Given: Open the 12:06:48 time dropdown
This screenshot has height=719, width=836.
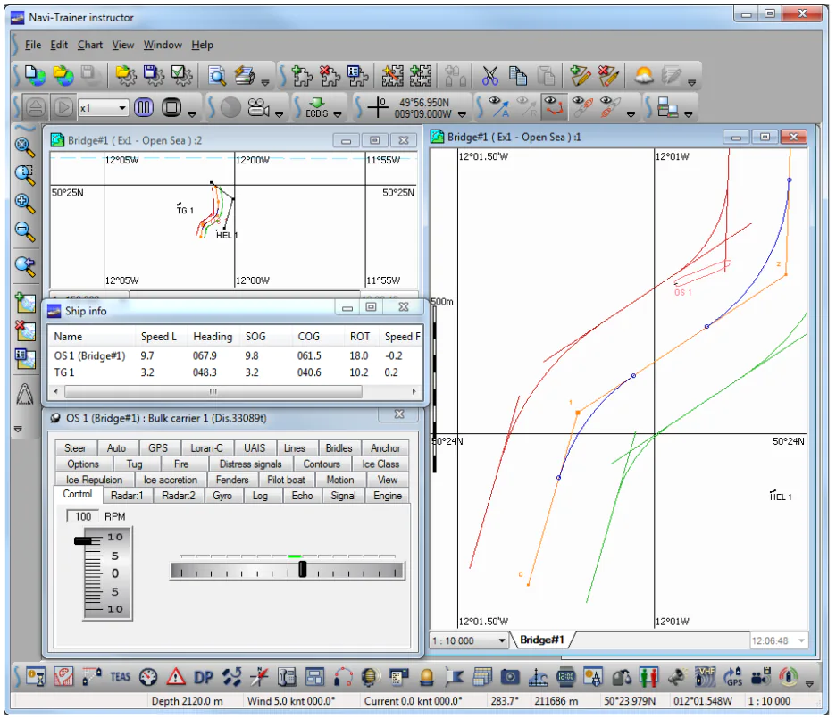Looking at the screenshot, I should click(801, 640).
